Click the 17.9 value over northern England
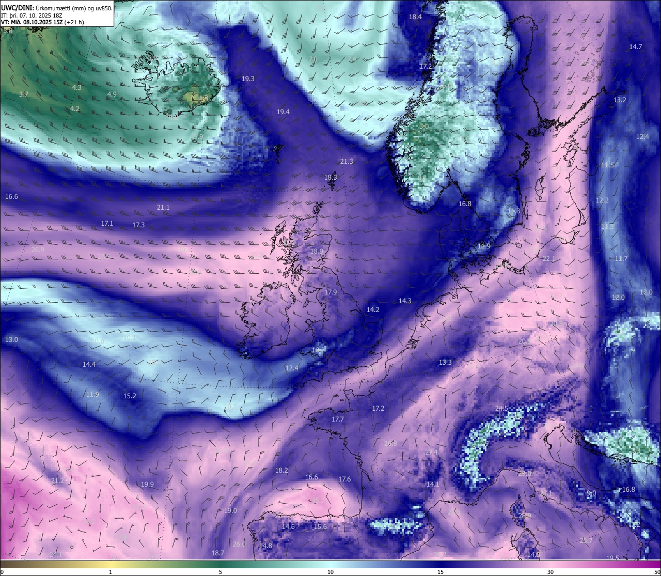Screen dimensions: 661x576 (x=330, y=292)
